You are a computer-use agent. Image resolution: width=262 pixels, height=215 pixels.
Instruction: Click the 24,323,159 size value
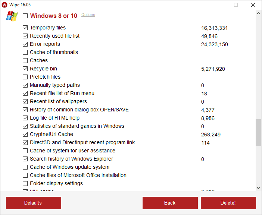click(x=215, y=44)
